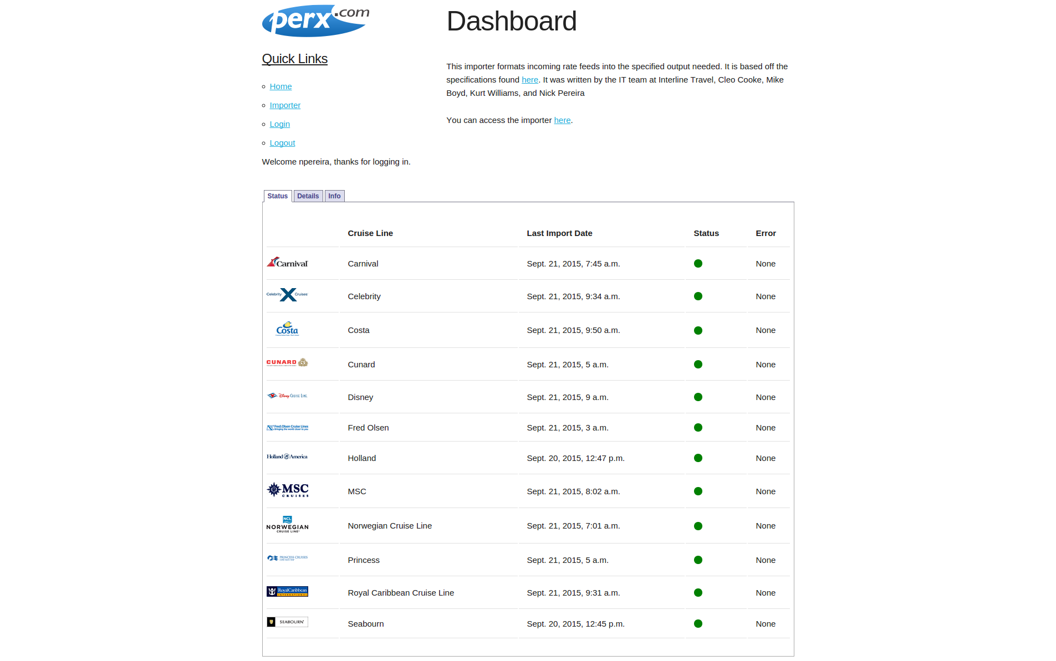Click the Status column header

(x=706, y=233)
